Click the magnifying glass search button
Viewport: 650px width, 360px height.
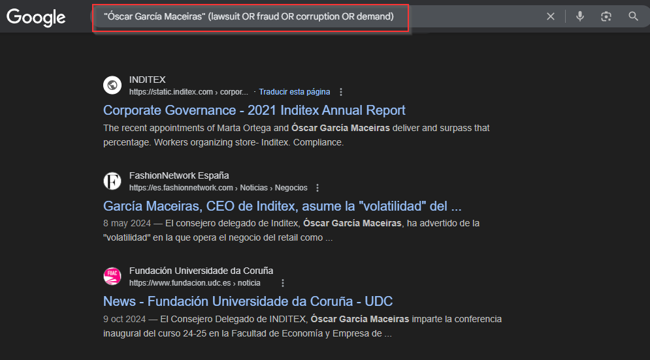(x=633, y=16)
